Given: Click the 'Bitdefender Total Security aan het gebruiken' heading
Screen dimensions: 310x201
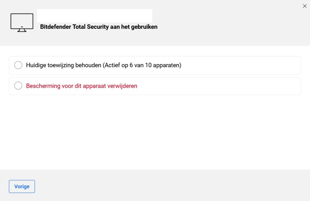Looking at the screenshot, I should tap(98, 27).
